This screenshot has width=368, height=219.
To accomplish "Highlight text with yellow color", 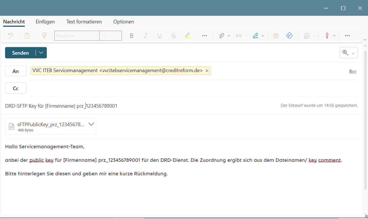I will point(187,36).
